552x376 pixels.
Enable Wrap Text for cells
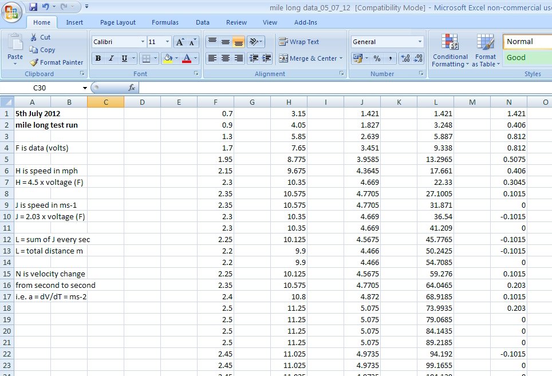point(299,42)
